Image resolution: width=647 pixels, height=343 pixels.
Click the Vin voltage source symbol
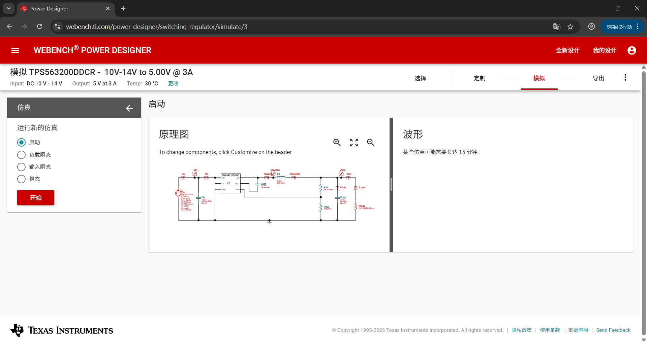(x=178, y=193)
